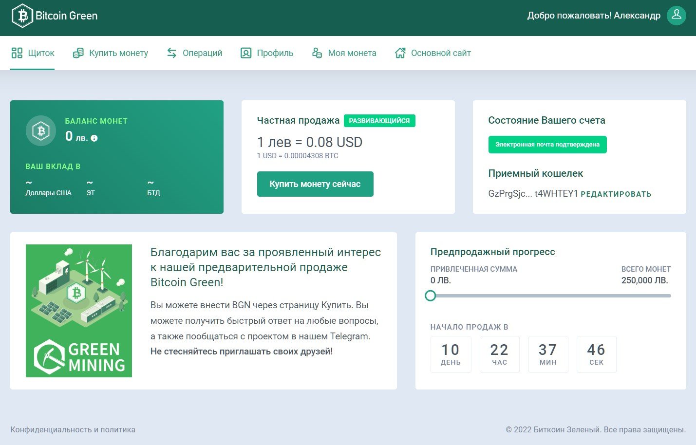This screenshot has height=445, width=696.
Task: Click the profile card icon beside Профиль
Action: click(x=246, y=53)
